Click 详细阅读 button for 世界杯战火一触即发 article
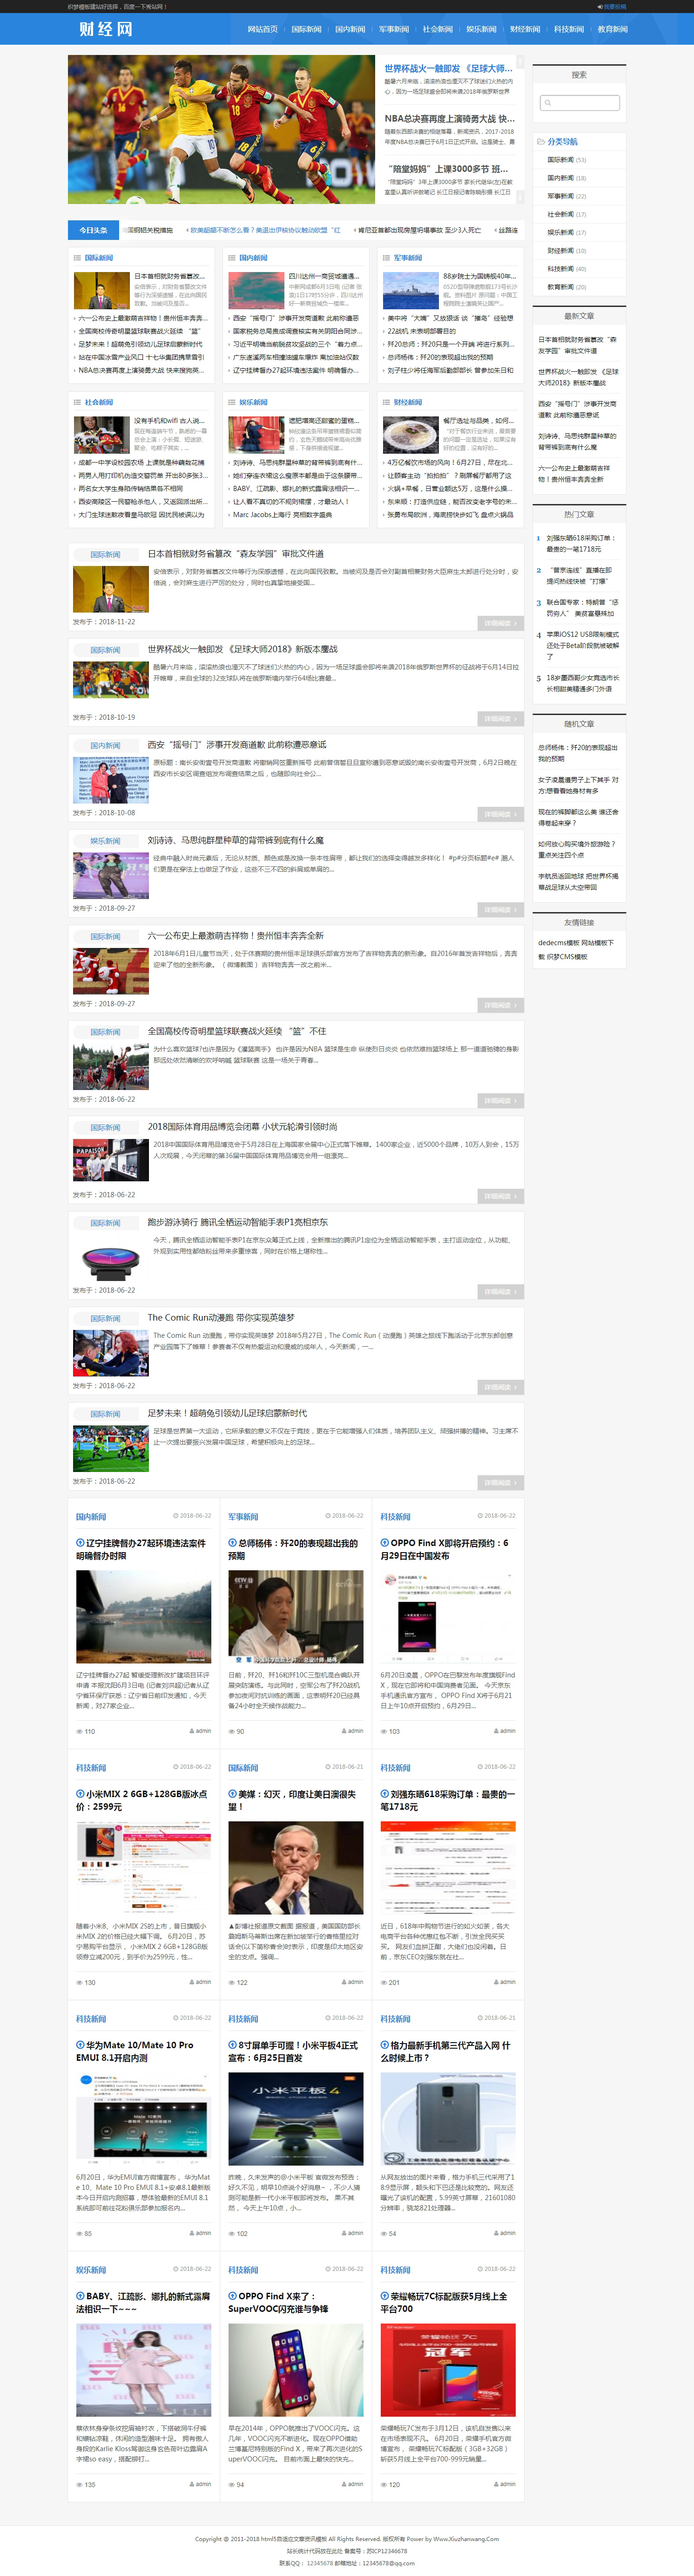694x2576 pixels. coord(499,719)
